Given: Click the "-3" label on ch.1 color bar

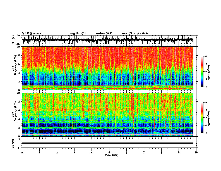Looking at the screenshot, I should pos(206,56).
